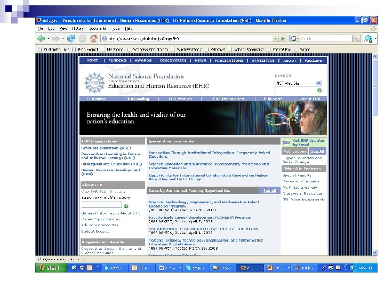The width and height of the screenshot is (384, 288).
Task: Open Faculty Early Career Development (CAREER) Program link
Action: tap(200, 217)
